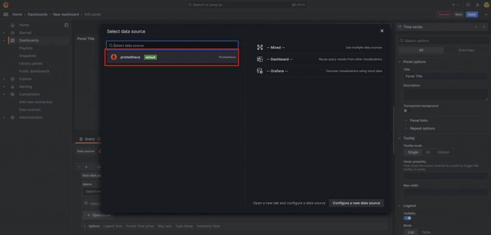
Task: Click the Mixed data source icon
Action: click(x=259, y=47)
